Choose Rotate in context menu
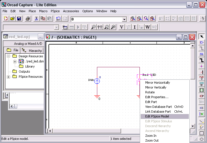This screenshot has width=207, height=143. tap(165, 92)
